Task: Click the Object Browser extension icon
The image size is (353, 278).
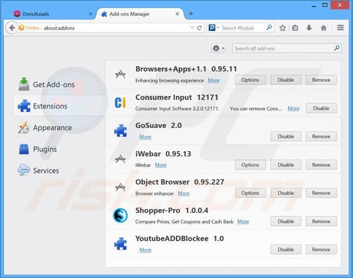Action: click(120, 187)
